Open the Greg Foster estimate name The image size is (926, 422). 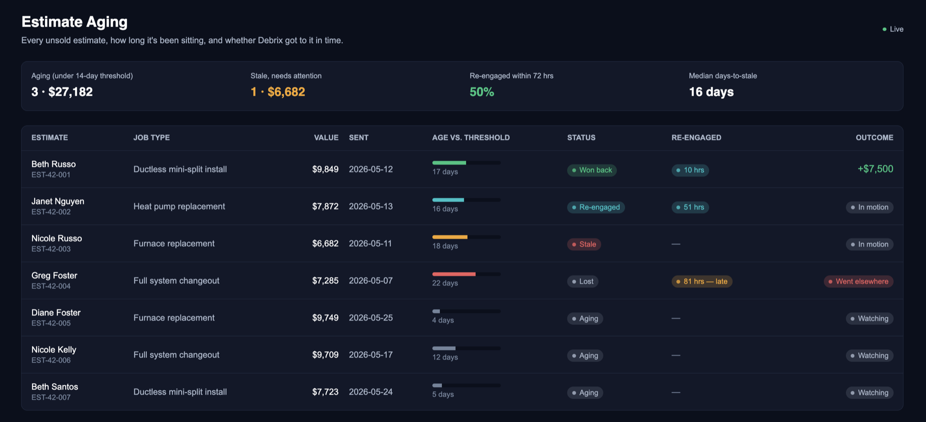coord(54,275)
